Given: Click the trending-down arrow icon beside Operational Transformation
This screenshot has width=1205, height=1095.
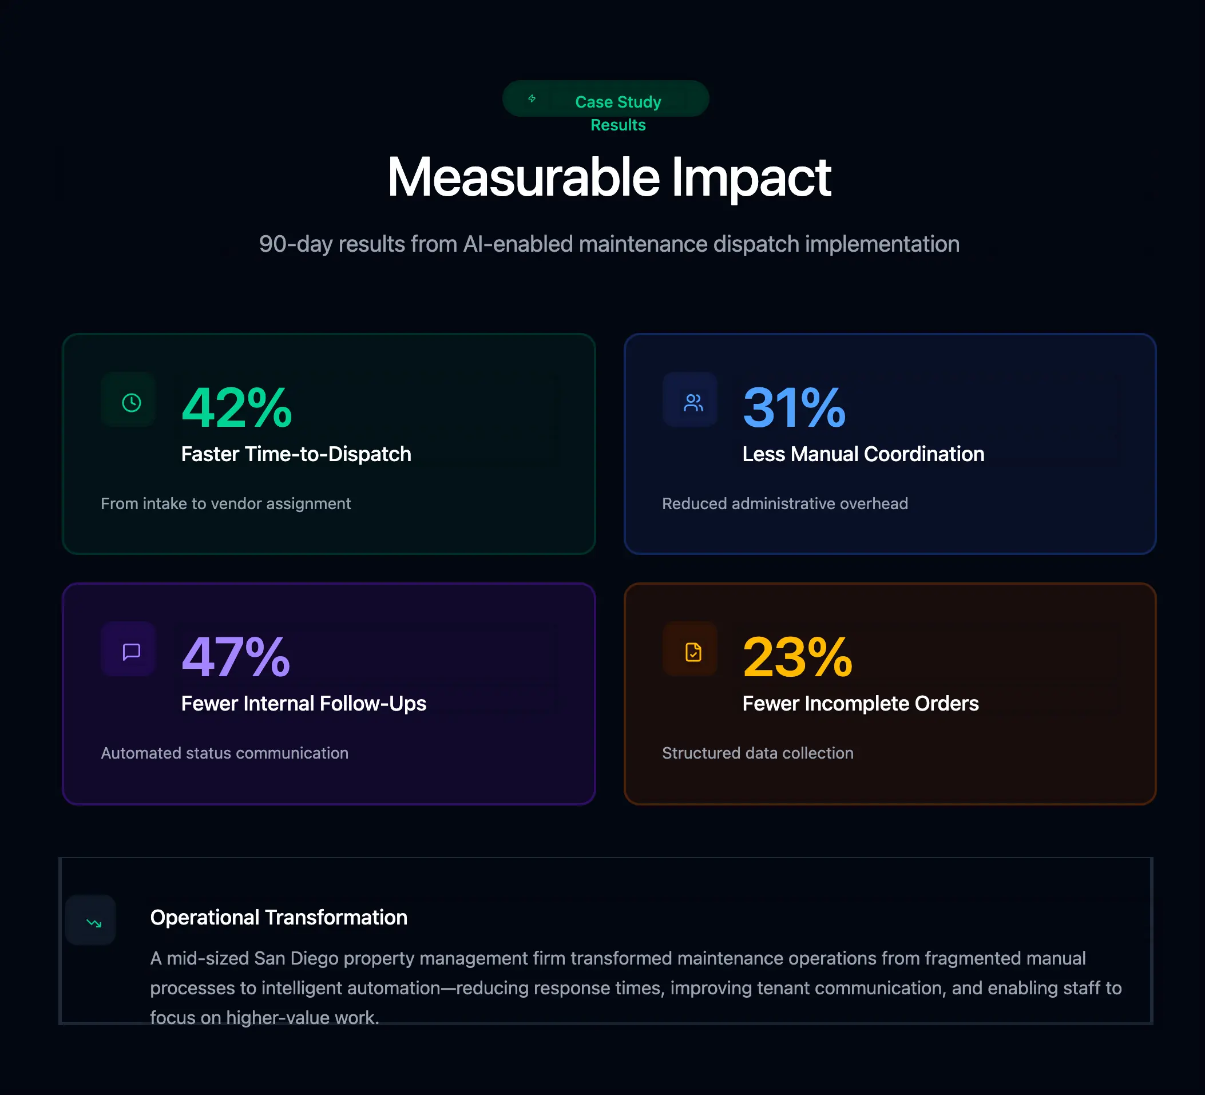Looking at the screenshot, I should pyautogui.click(x=94, y=923).
